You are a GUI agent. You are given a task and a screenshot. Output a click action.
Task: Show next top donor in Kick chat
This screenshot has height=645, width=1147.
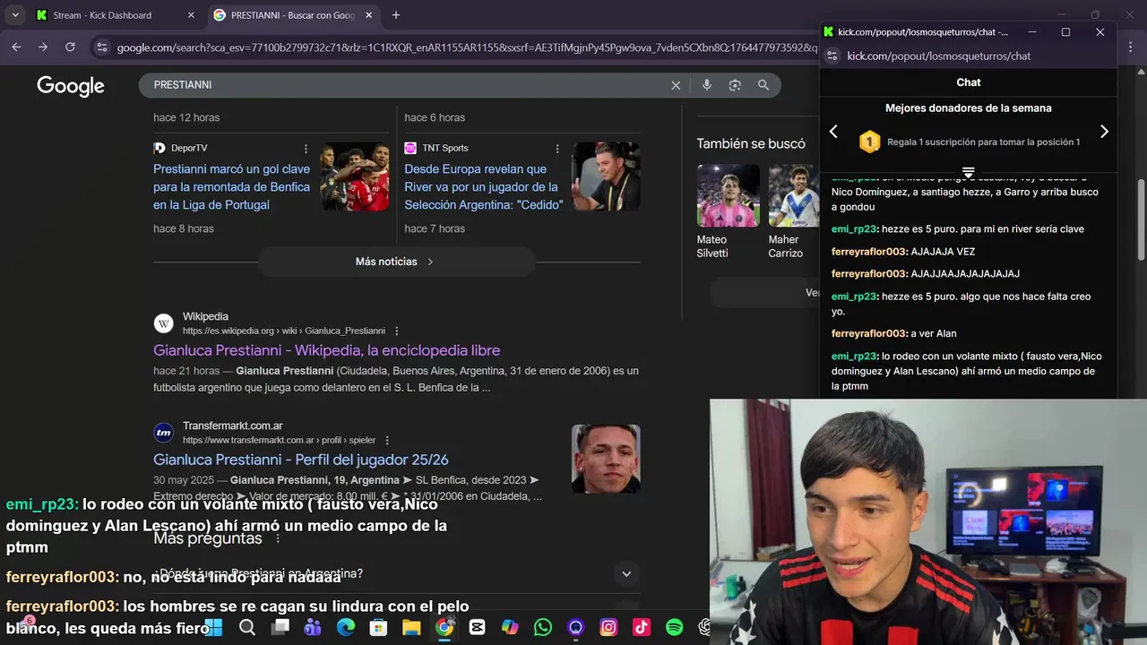[1104, 132]
